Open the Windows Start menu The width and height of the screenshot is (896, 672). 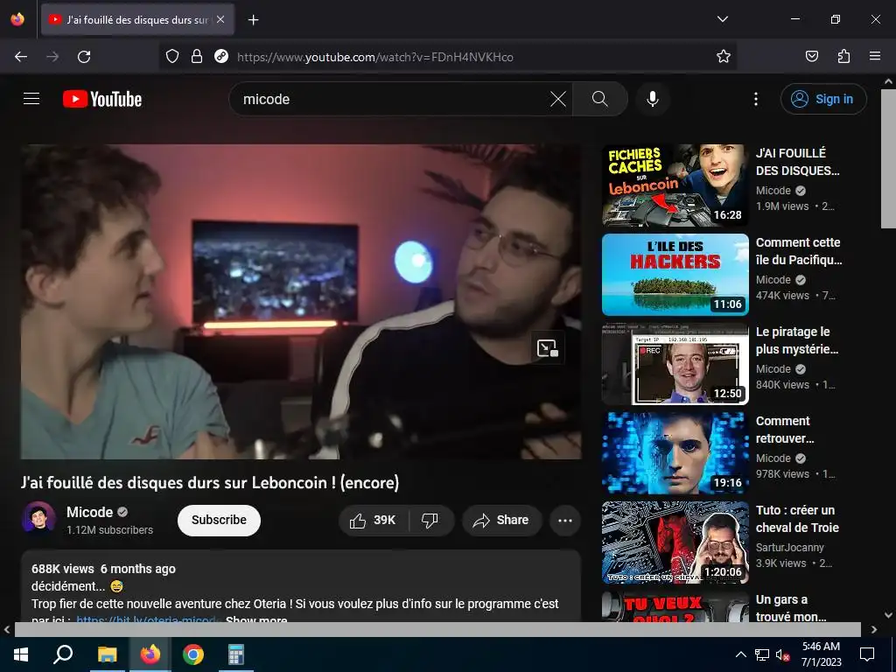pyautogui.click(x=21, y=654)
